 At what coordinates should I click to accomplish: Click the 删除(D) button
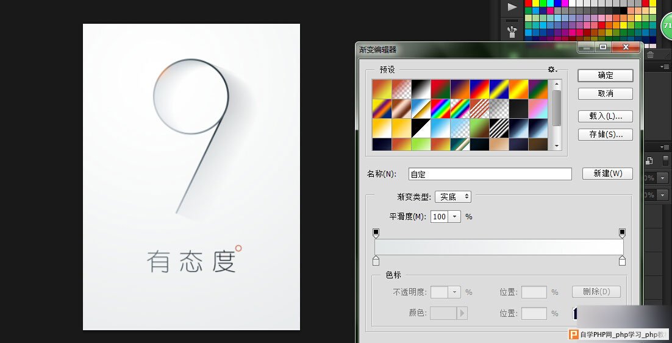pyautogui.click(x=596, y=292)
